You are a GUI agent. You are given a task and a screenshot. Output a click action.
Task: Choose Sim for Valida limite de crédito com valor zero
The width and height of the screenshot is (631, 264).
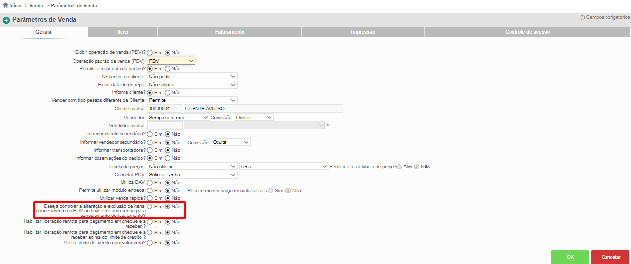[x=150, y=242]
